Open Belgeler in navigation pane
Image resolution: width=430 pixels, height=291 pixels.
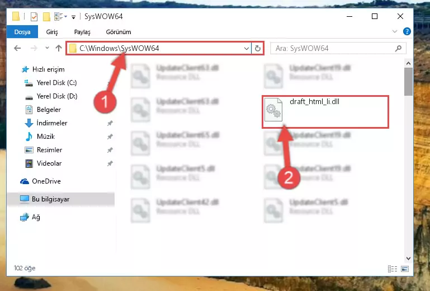point(49,110)
